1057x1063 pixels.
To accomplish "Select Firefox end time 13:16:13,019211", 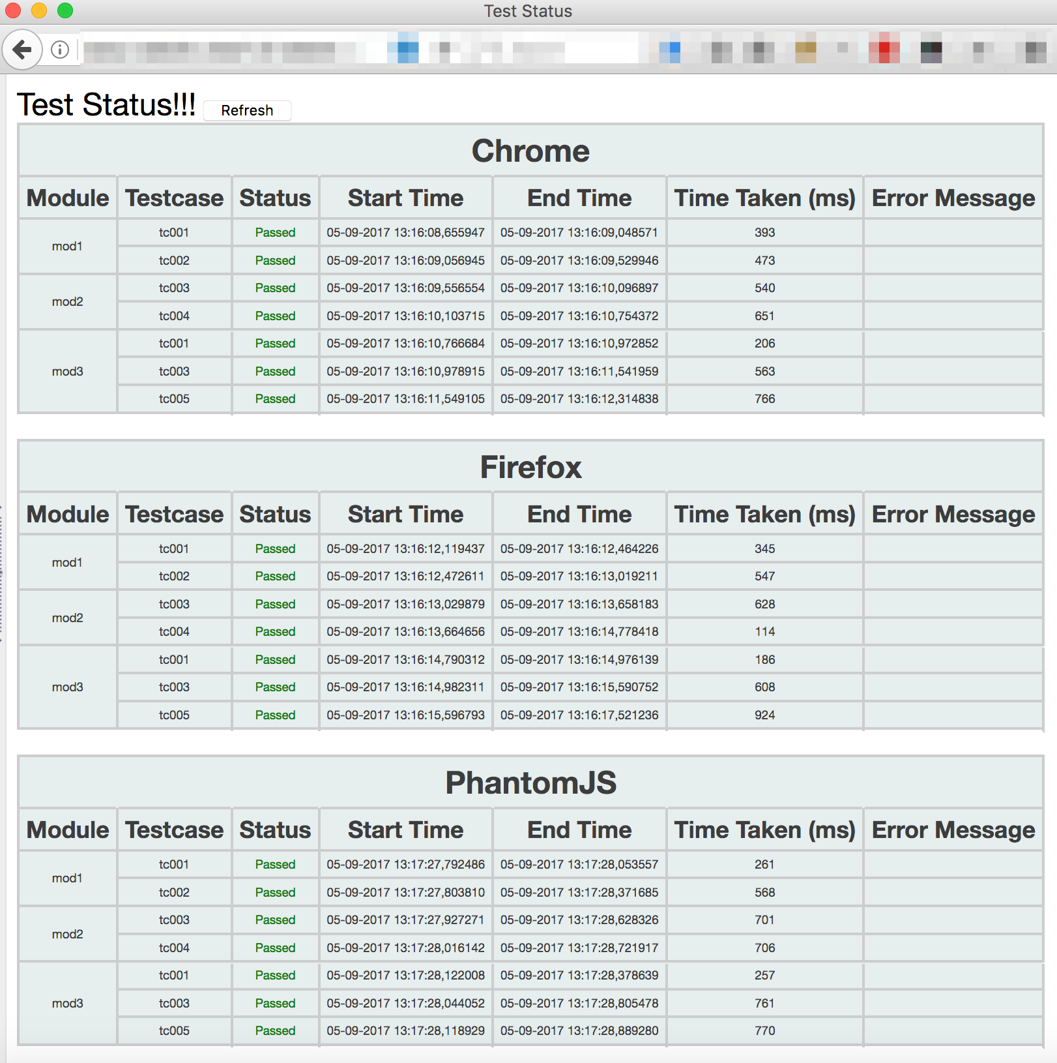I will (x=579, y=576).
